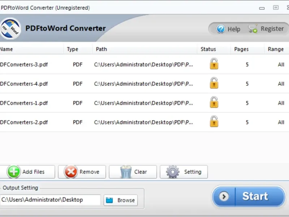Click the gear Setting icon

173,171
